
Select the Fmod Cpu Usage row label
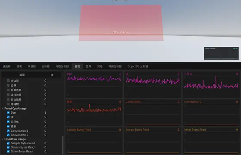tap(16, 108)
